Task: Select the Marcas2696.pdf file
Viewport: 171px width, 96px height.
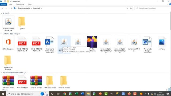Action: [22, 82]
